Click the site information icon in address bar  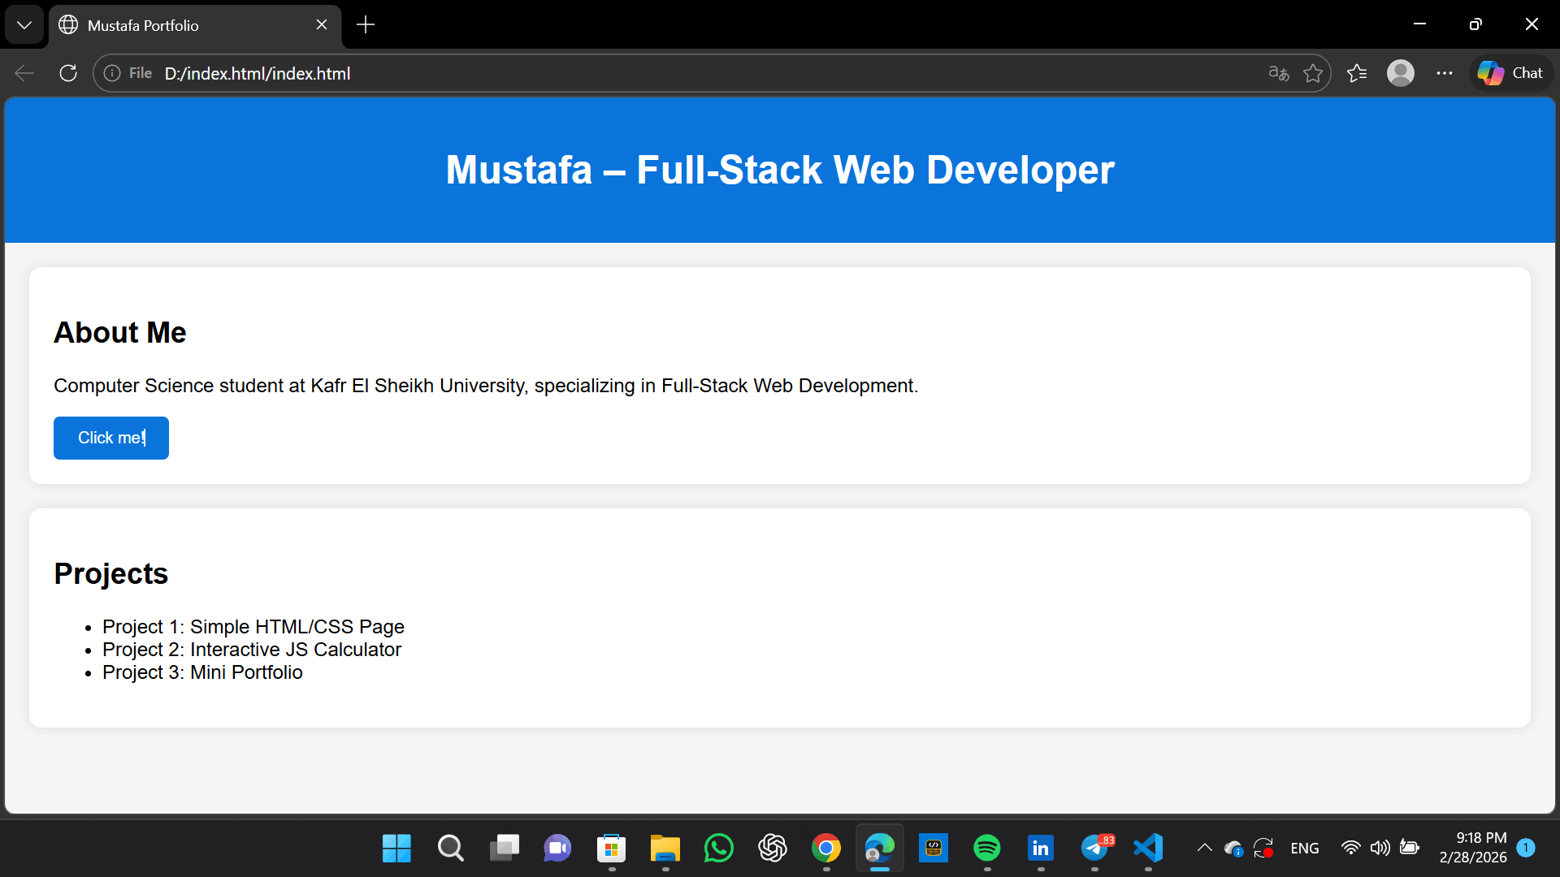click(x=112, y=73)
